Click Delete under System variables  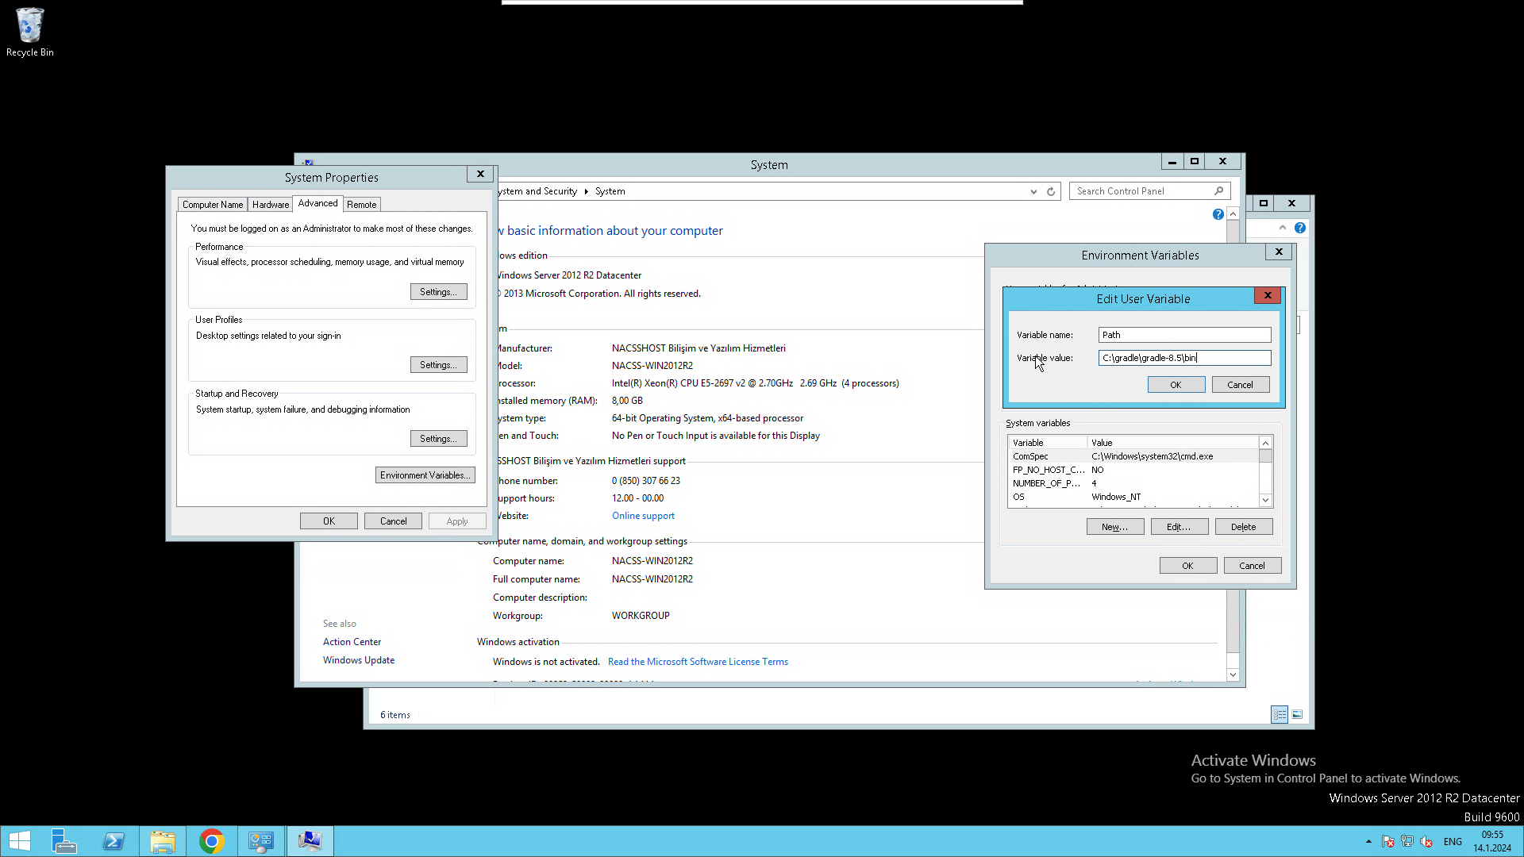1244,527
